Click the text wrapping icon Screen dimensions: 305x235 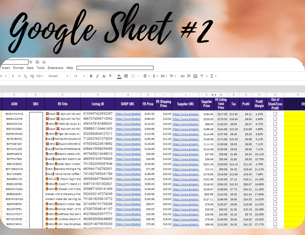click(163, 76)
